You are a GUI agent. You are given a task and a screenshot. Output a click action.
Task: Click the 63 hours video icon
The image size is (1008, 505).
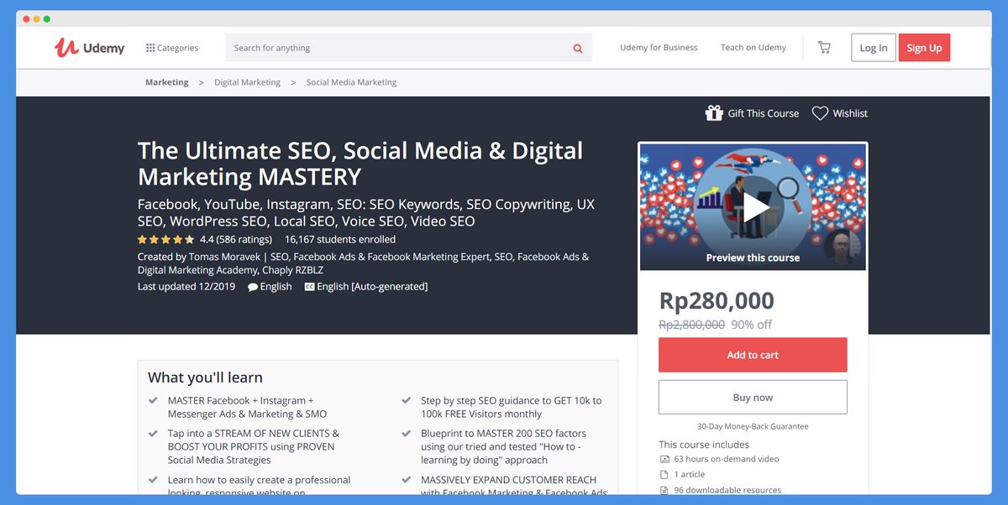pos(665,459)
